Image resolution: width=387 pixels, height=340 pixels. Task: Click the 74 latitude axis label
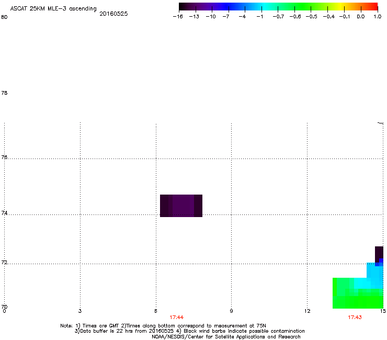click(4, 213)
